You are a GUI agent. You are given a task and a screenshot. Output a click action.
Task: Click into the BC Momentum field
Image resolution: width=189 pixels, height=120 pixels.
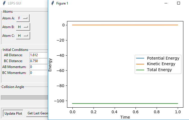pos(39,73)
